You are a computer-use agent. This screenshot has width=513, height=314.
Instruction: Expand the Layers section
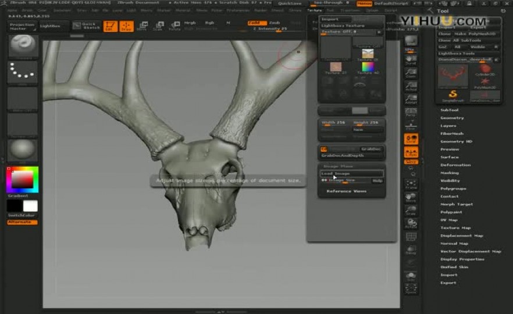(448, 126)
